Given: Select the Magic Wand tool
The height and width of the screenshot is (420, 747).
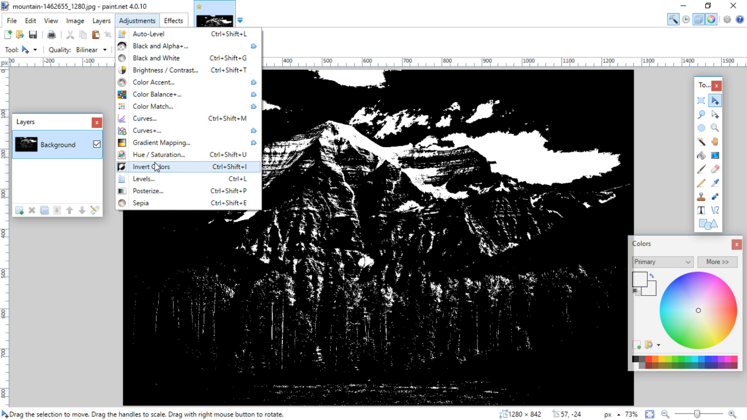Looking at the screenshot, I should pos(701,142).
